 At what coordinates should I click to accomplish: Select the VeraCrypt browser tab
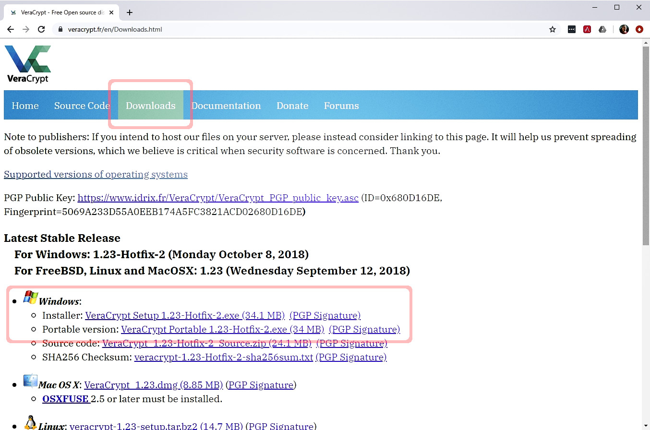click(61, 12)
